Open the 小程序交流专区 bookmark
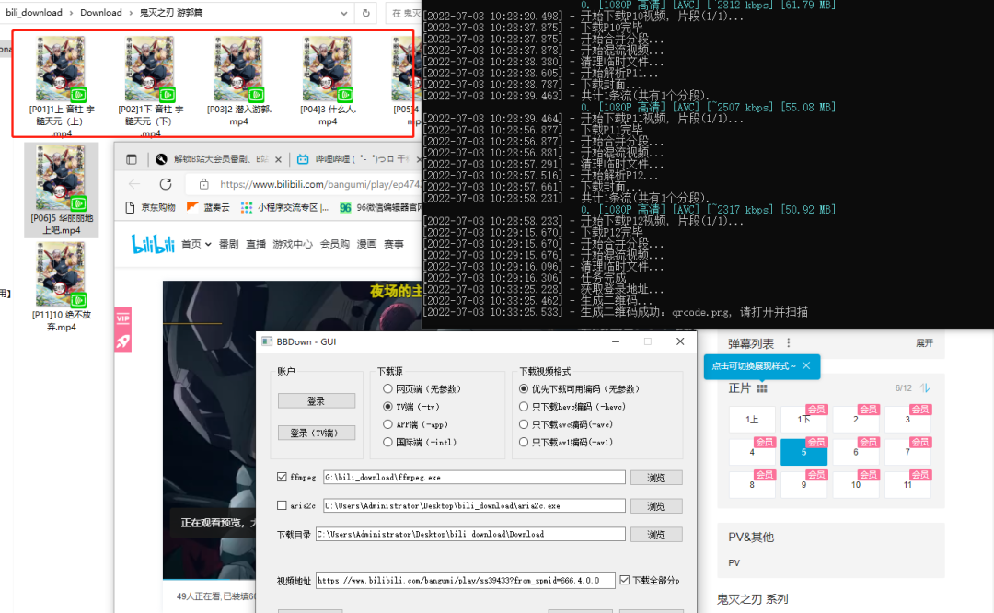Screen dimensions: 994x613 click(x=284, y=207)
